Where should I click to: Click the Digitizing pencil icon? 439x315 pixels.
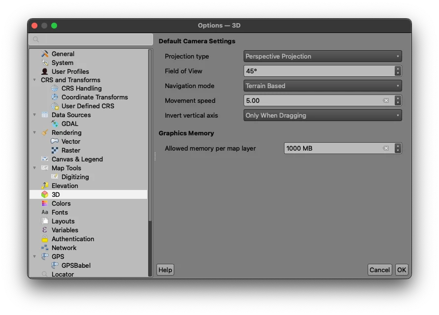coord(55,176)
